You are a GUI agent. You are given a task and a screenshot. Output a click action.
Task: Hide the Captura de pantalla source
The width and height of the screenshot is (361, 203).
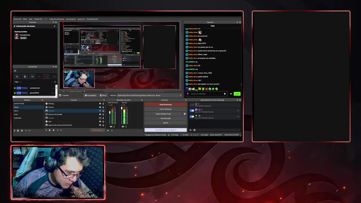click(100, 114)
